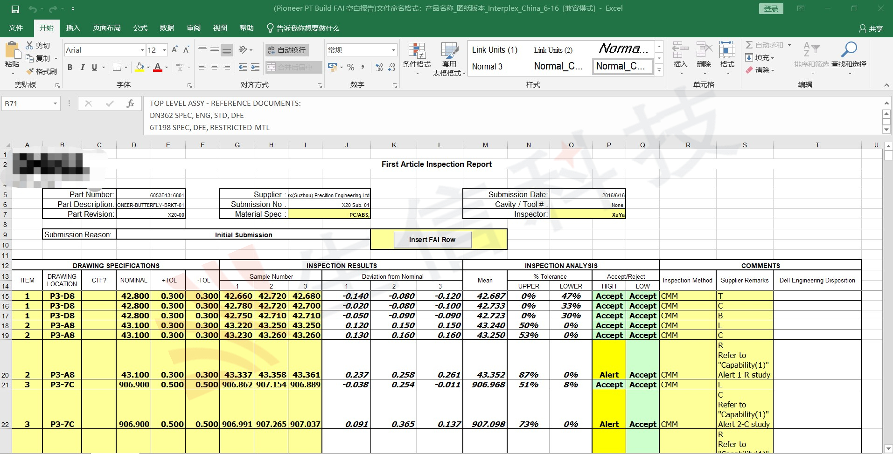
Task: Toggle Underline formatting
Action: [94, 67]
